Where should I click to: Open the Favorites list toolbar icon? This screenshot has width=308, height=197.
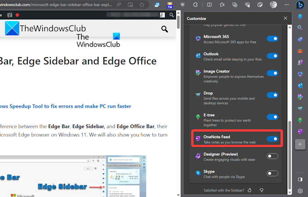click(222, 5)
